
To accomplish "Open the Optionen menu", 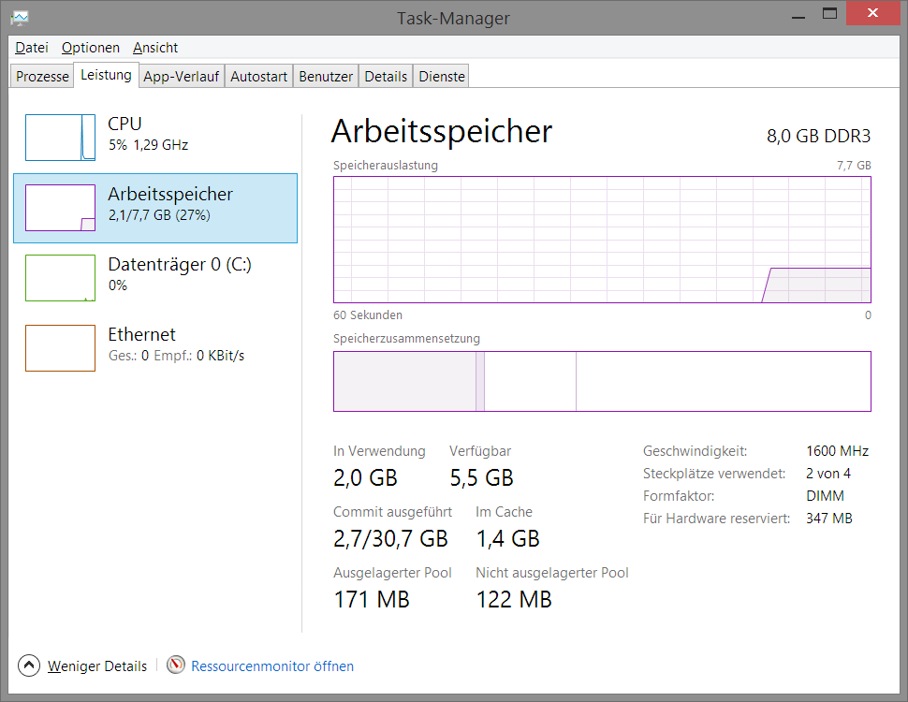I will coord(91,48).
